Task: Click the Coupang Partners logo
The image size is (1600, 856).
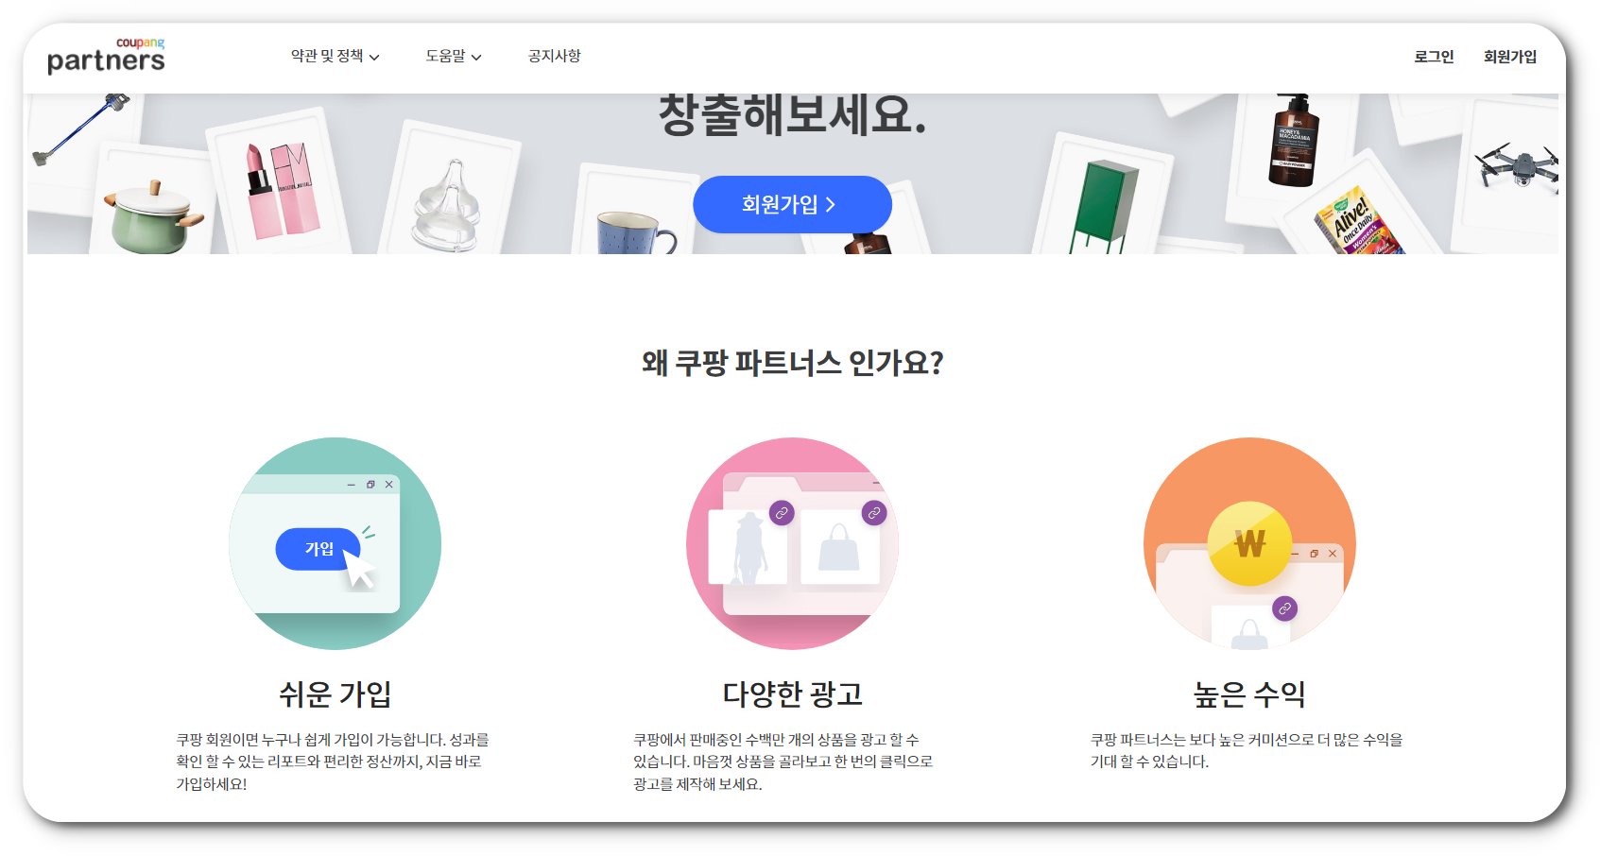Action: pyautogui.click(x=105, y=55)
